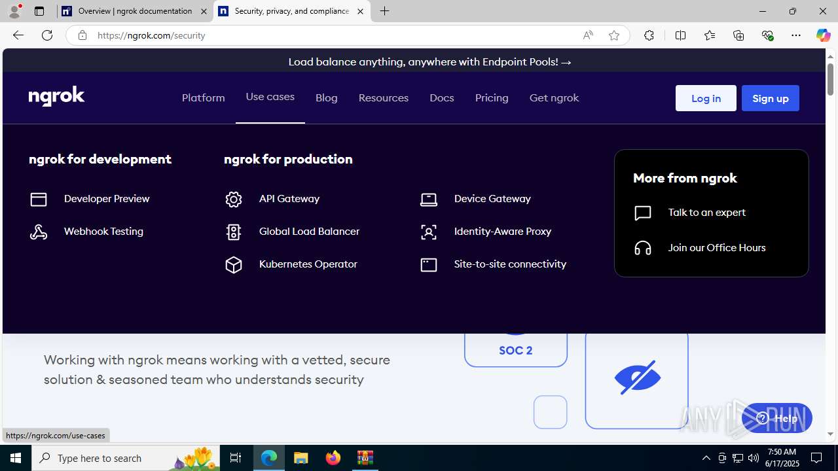Open the Help chat widget
The height and width of the screenshot is (471, 838).
pos(777,419)
